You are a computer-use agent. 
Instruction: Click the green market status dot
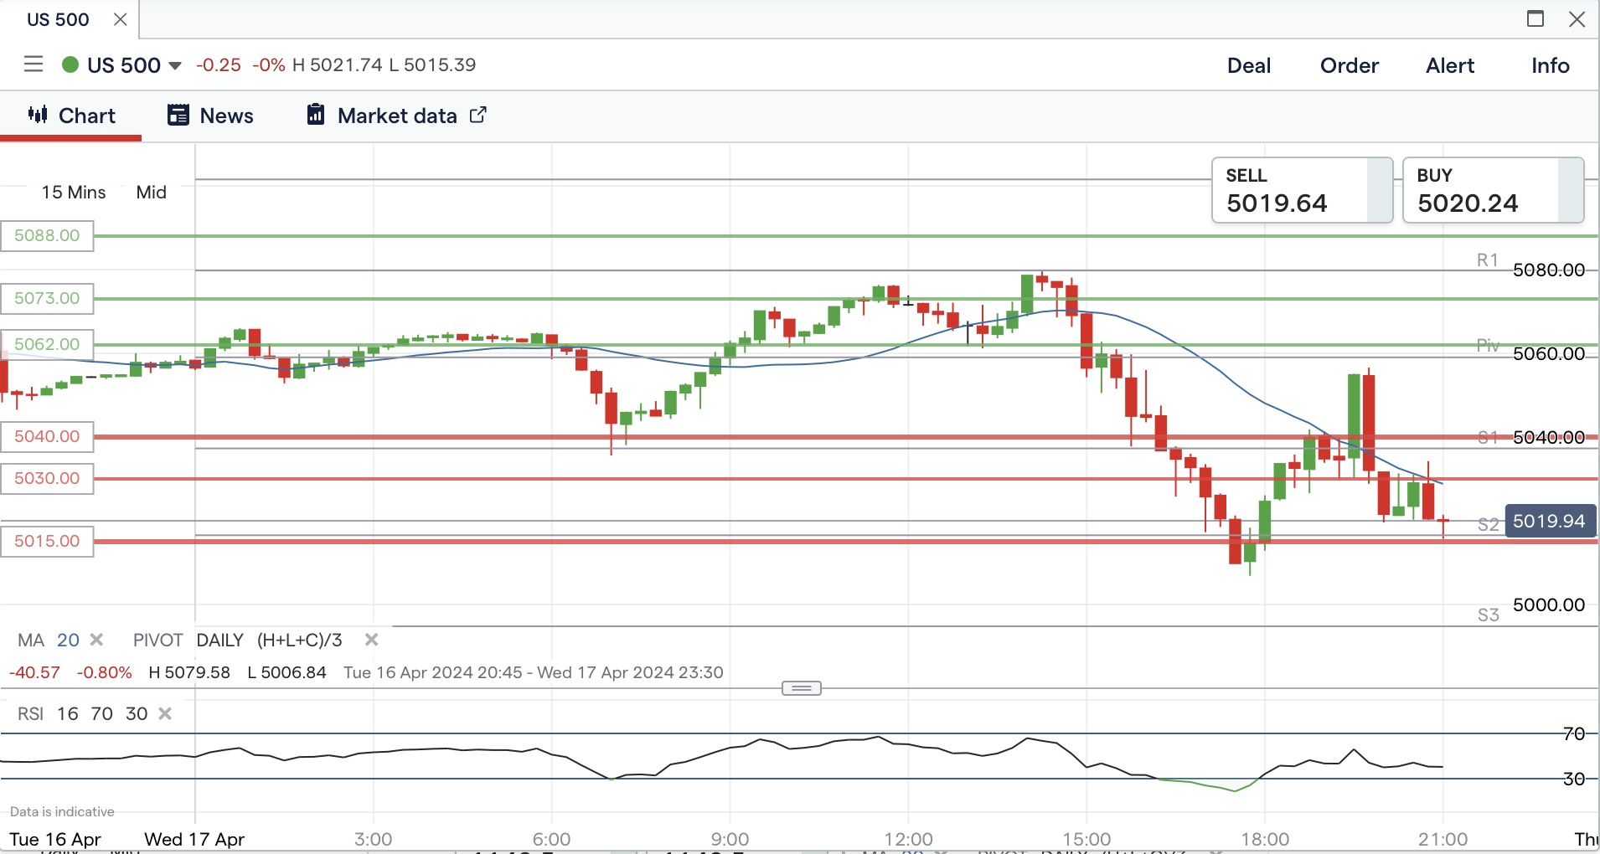pyautogui.click(x=70, y=64)
